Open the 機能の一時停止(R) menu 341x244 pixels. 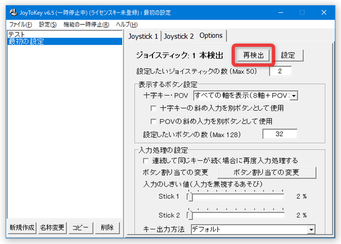click(x=86, y=25)
